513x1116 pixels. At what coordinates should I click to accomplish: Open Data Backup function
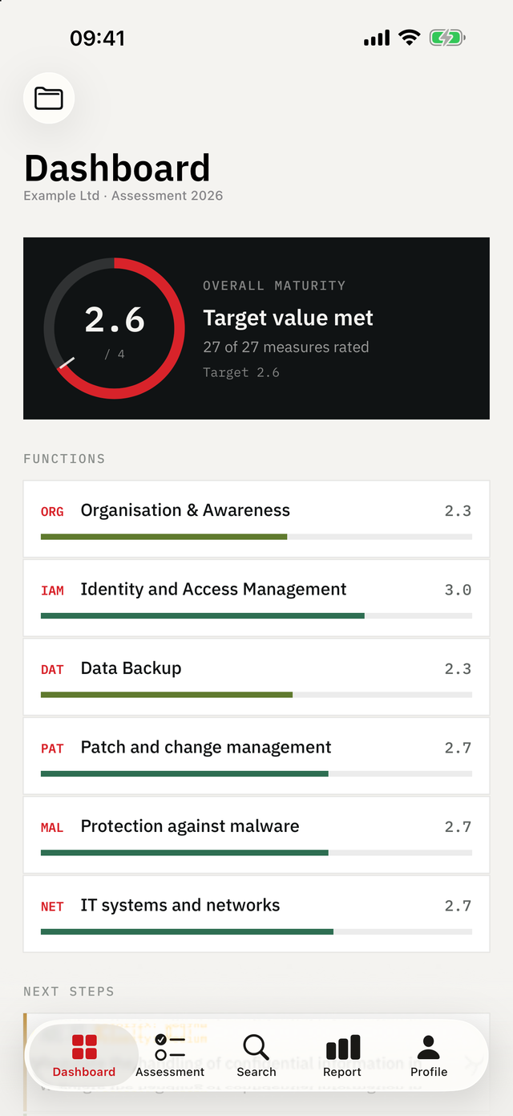(x=256, y=677)
